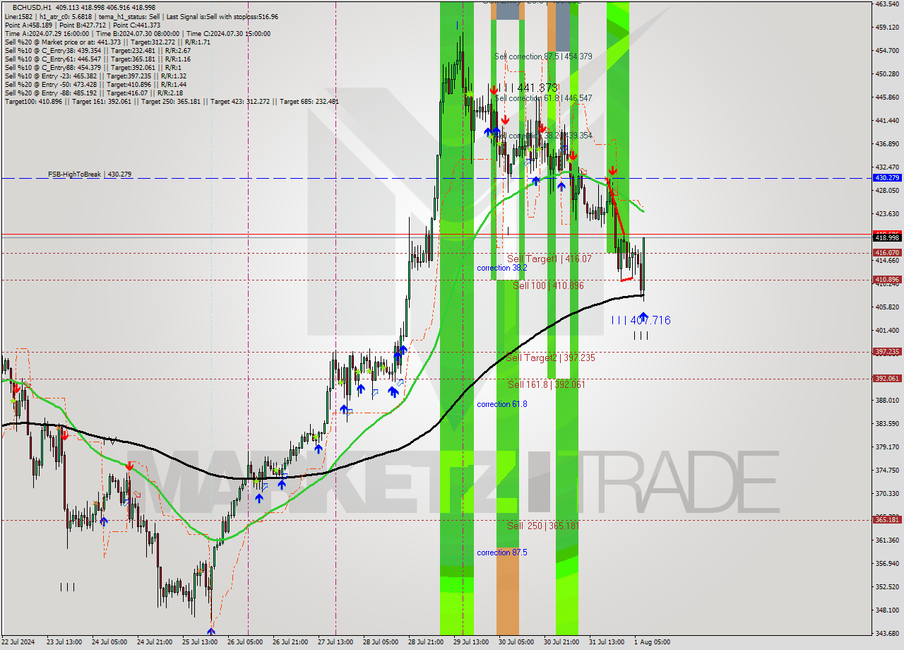The image size is (904, 650).
Task: Click the 'Sell Target2 | 397.235' label
Action: pos(551,358)
